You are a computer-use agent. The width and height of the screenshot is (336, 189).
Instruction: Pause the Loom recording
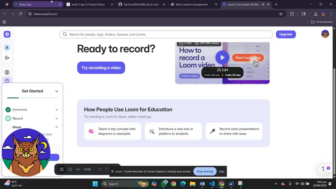pos(70,170)
